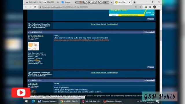Viewport: 185px width, 104px height.
Task: Open the Chrome three-dot menu
Action: pos(159,7)
